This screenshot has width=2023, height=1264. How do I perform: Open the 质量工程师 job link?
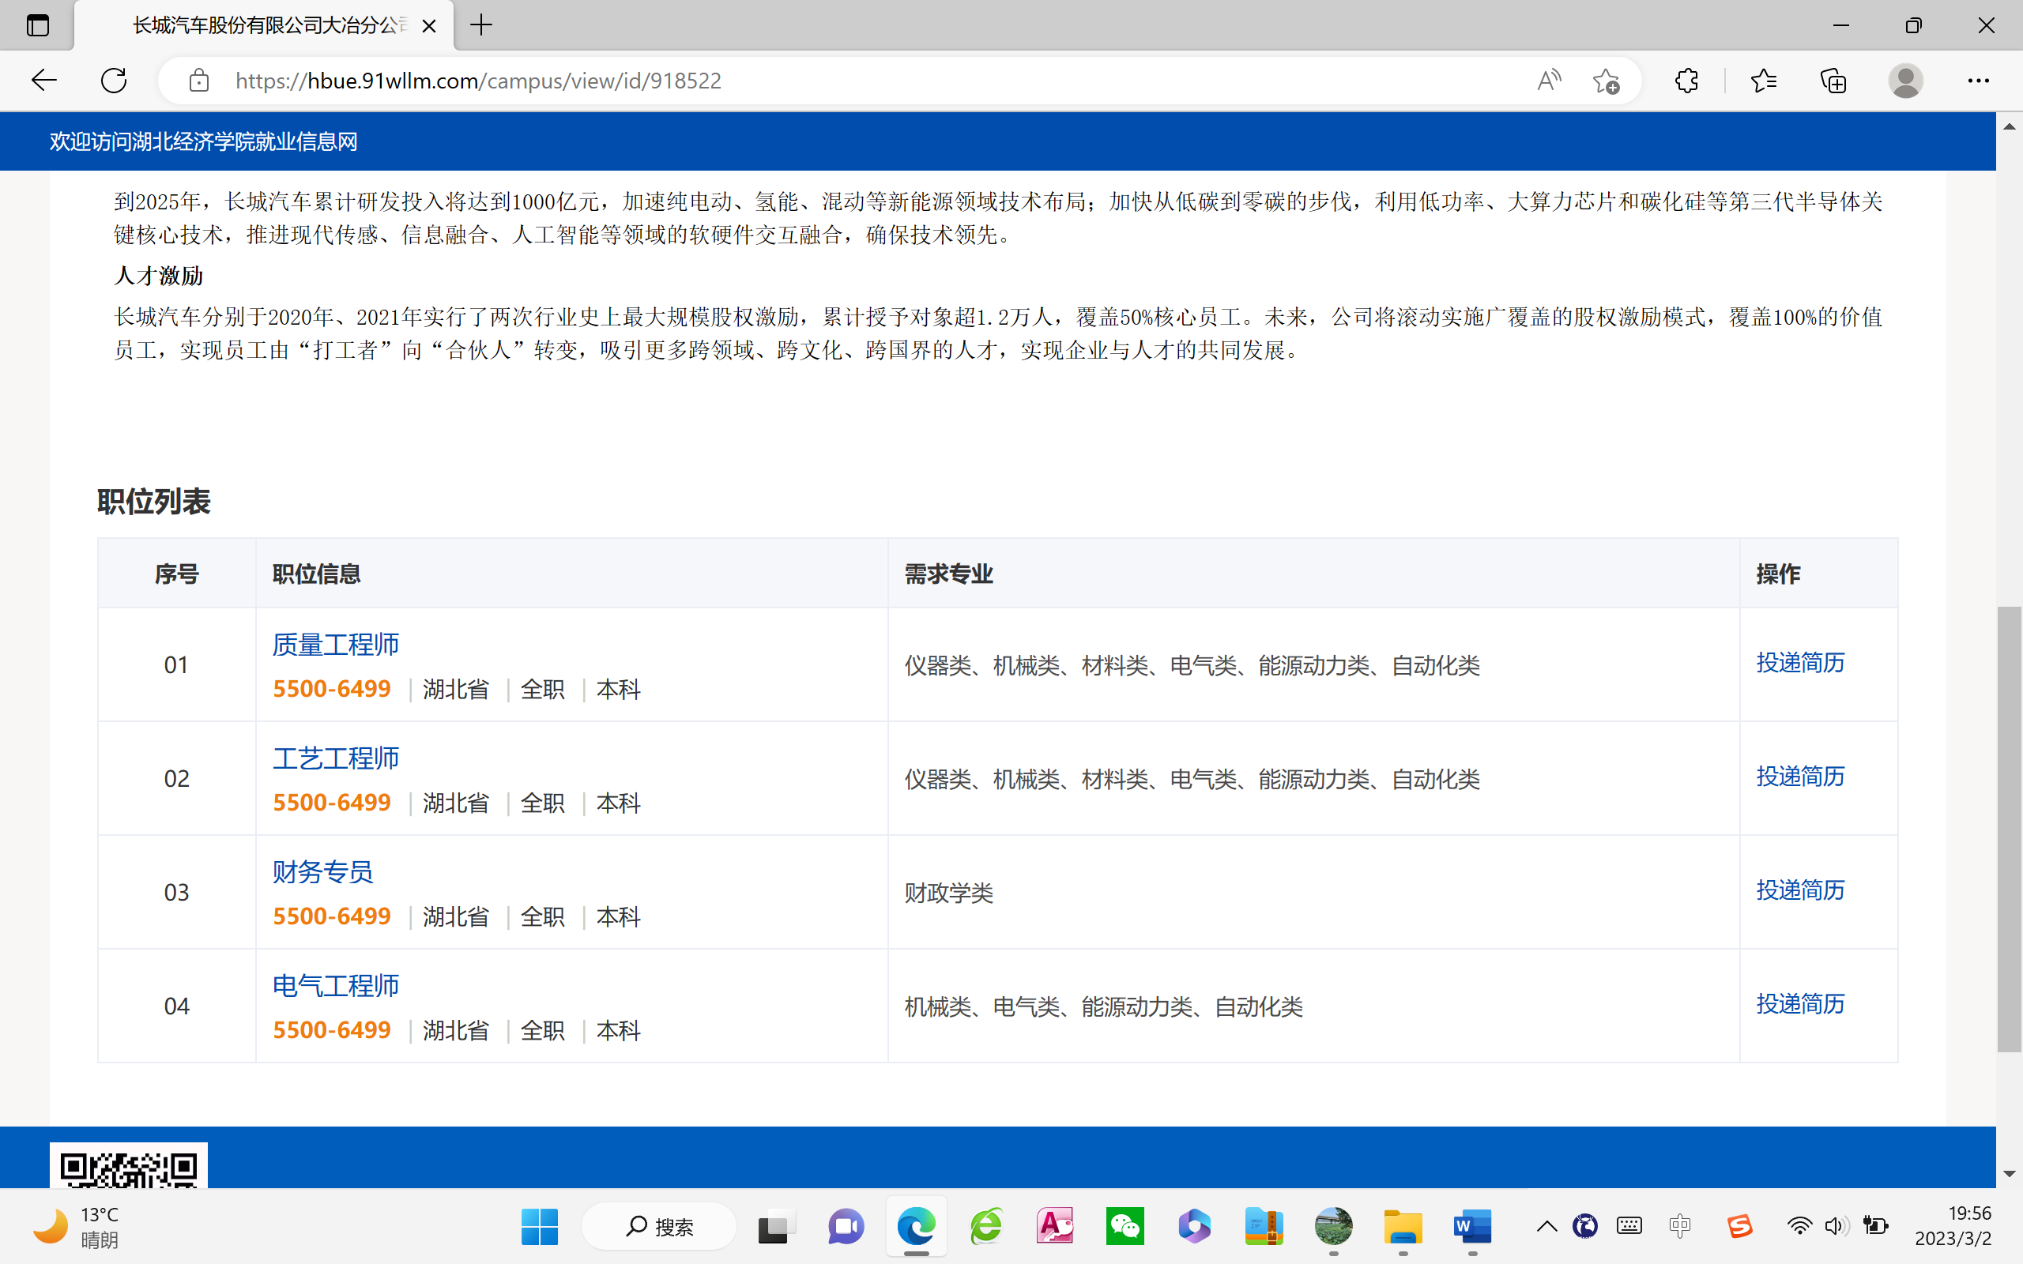335,645
